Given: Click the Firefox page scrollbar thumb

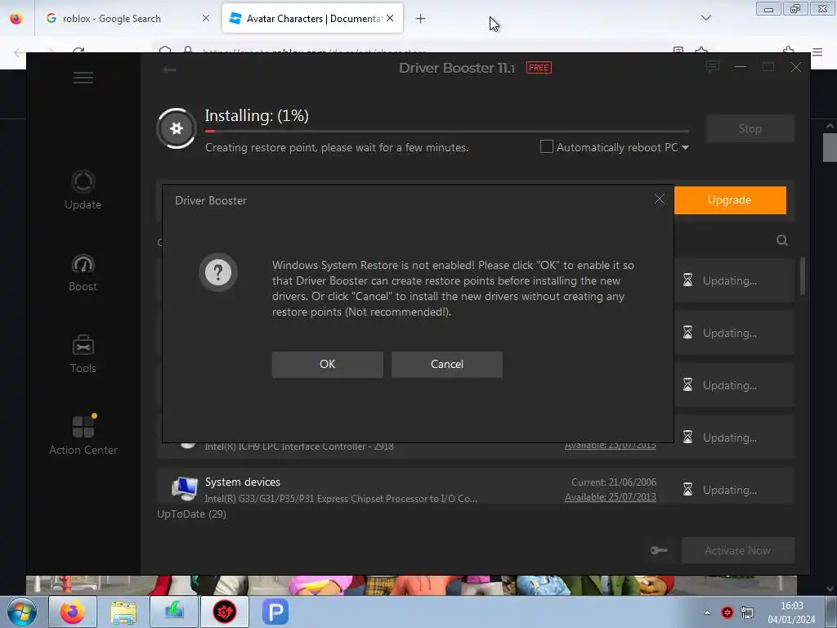Looking at the screenshot, I should 830,147.
